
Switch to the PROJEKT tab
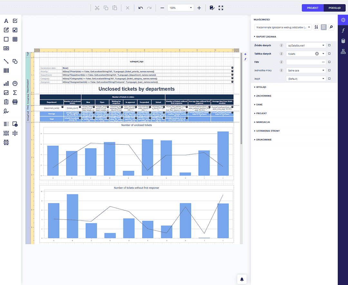tap(313, 8)
